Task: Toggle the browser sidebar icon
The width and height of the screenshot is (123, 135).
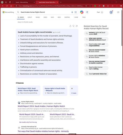Action: [121, 6]
